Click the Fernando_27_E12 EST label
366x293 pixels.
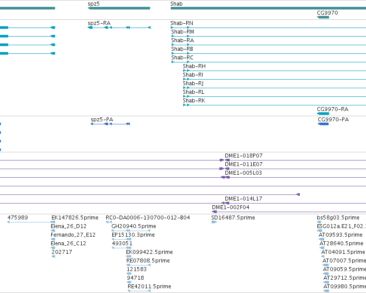coord(73,235)
